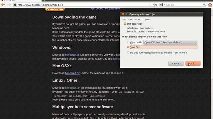Go back with the browser back arrow
213x119 pixels.
click(3, 5)
